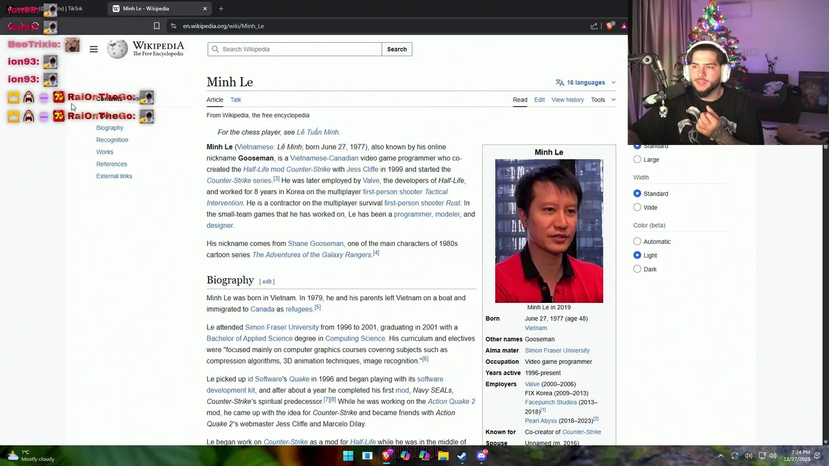This screenshot has height=466, width=829.
Task: Open the Microsoft 365 taskbar icon
Action: [424, 456]
